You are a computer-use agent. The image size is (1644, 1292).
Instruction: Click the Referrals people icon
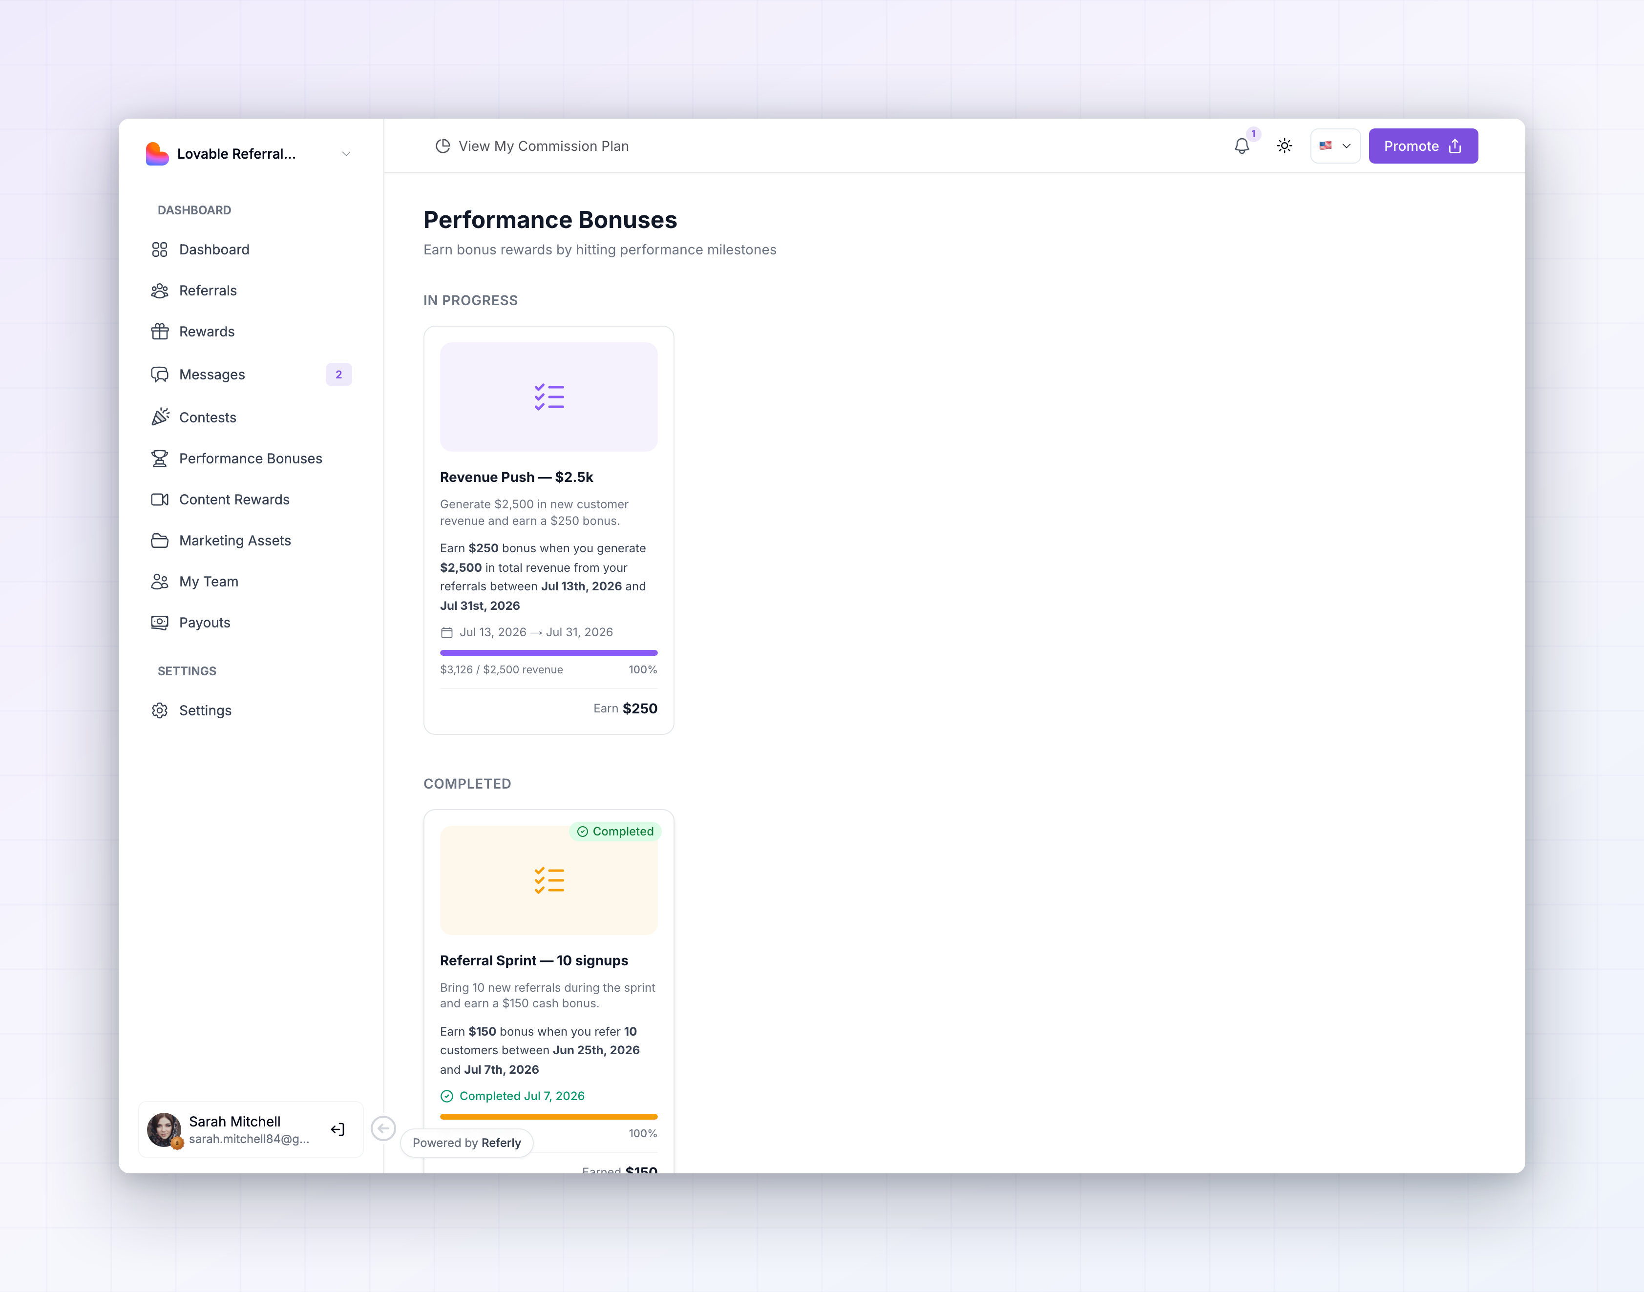[x=160, y=291]
